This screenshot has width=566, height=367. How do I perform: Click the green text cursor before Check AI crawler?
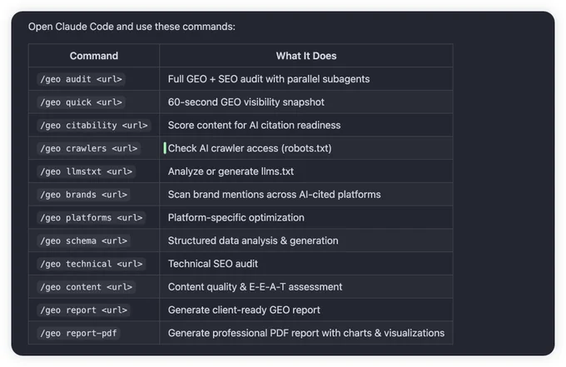[x=165, y=148]
